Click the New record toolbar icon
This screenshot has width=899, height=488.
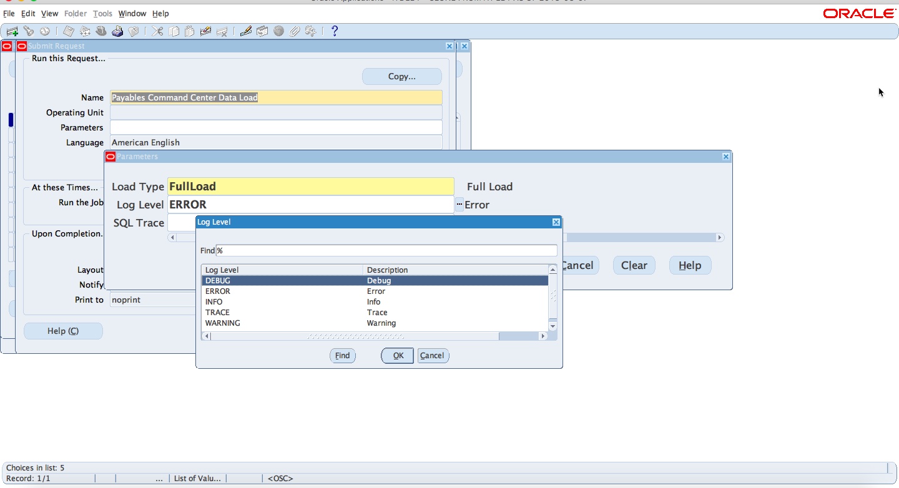(12, 31)
